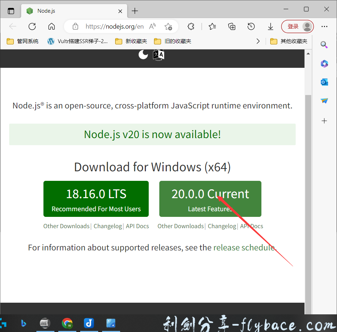337x332 pixels.
Task: Open the 其他收藏夹 favorites folder
Action: (289, 41)
